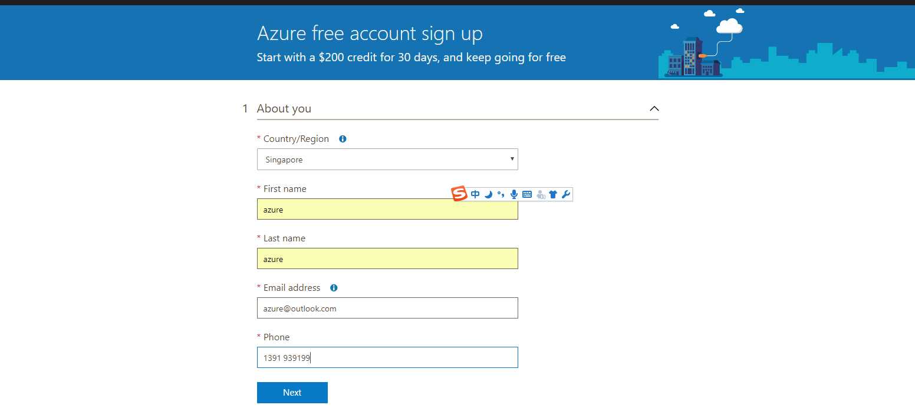The width and height of the screenshot is (915, 418).
Task: Click info icon beside Country/Region
Action: point(343,139)
